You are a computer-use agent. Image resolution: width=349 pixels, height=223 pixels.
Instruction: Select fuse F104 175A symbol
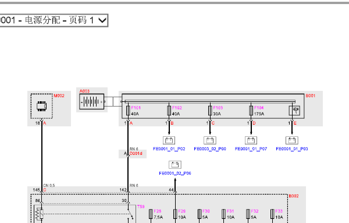click(251, 111)
